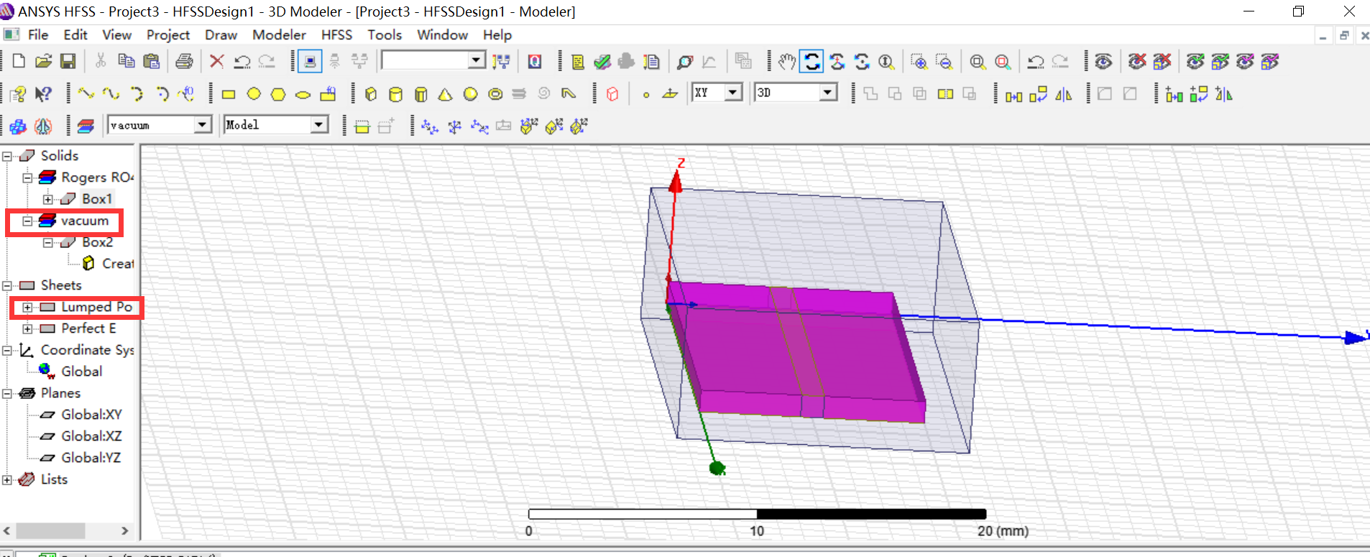Screen dimensions: 1370x557
Task: Select the Global:XY plane
Action: click(x=91, y=415)
